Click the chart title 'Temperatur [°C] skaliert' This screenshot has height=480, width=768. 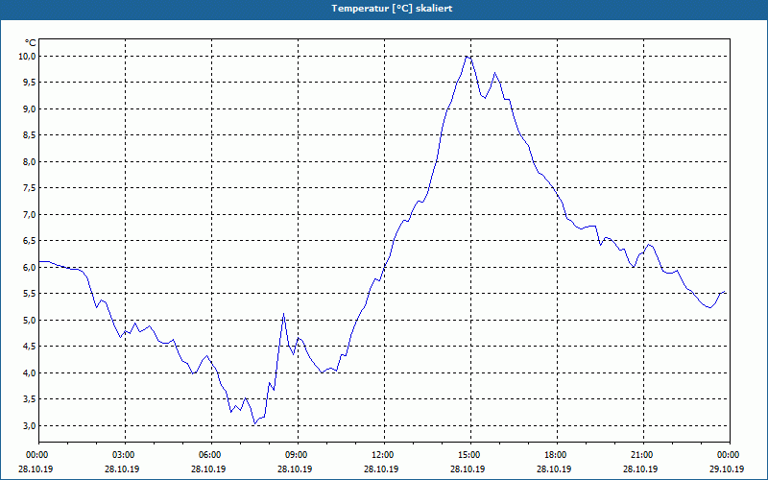[x=392, y=9]
